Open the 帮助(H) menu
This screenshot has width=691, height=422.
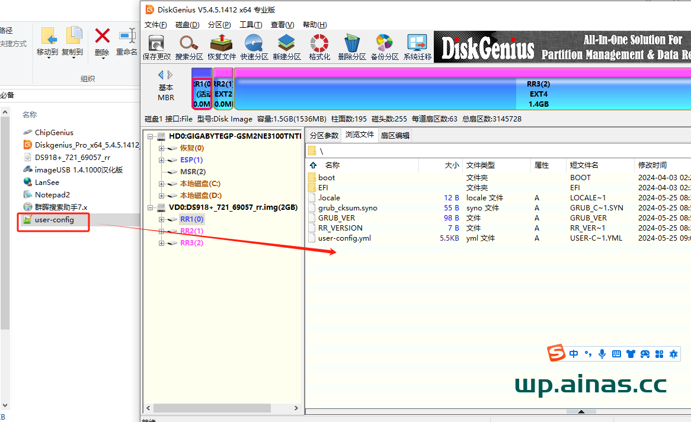315,25
